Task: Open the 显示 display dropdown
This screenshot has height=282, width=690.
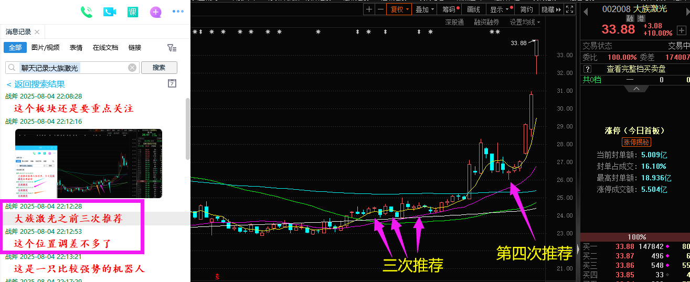Action: click(500, 9)
